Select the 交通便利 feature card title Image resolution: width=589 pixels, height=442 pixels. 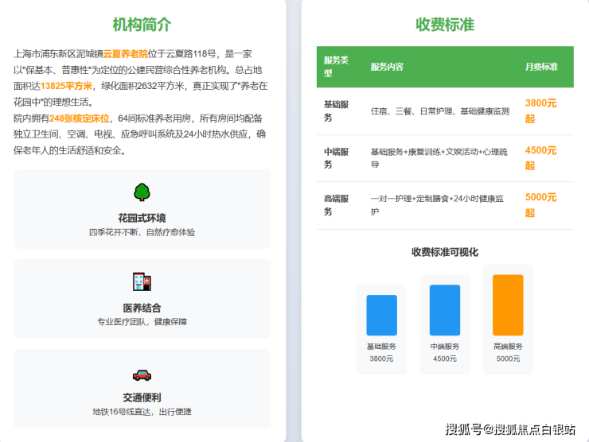click(142, 397)
